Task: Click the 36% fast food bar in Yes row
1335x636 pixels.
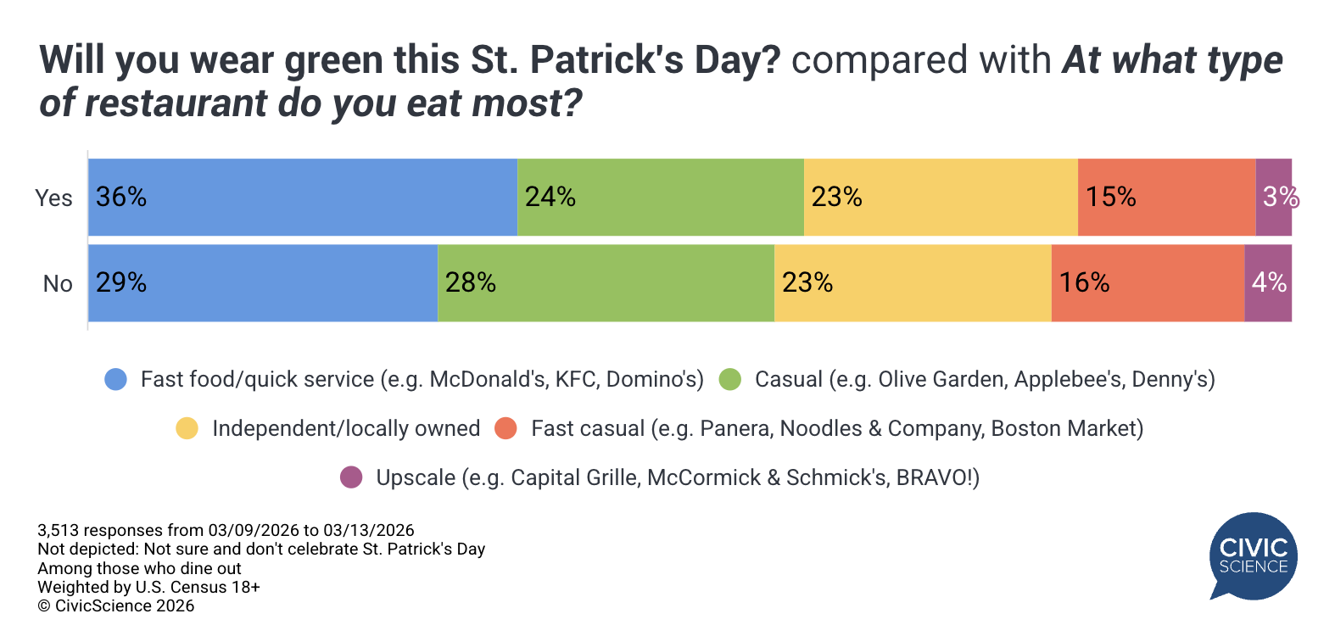Action: (x=303, y=197)
